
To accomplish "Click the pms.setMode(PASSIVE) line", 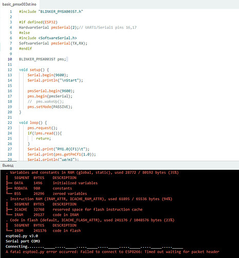I will (x=50, y=107).
